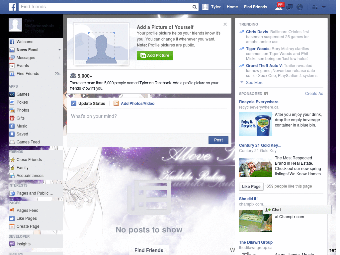This screenshot has height=255, width=340.
Task: Select the Add Photos/Video tab
Action: (134, 104)
